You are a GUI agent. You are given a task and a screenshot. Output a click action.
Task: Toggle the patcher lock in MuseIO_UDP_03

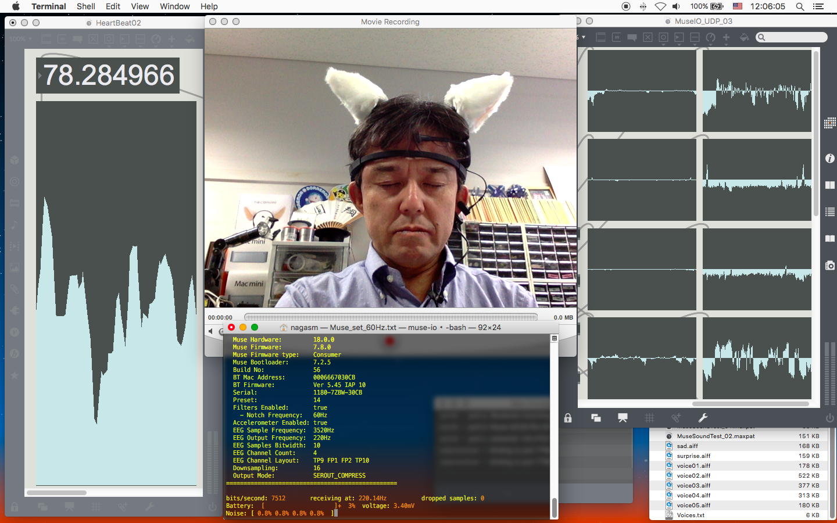[x=568, y=418]
